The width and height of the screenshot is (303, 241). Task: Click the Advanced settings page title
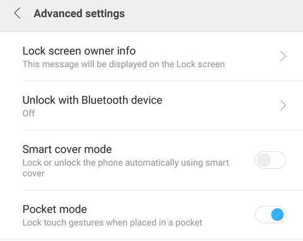79,13
